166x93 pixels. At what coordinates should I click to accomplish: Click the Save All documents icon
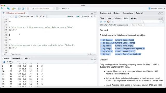coord(23,9)
